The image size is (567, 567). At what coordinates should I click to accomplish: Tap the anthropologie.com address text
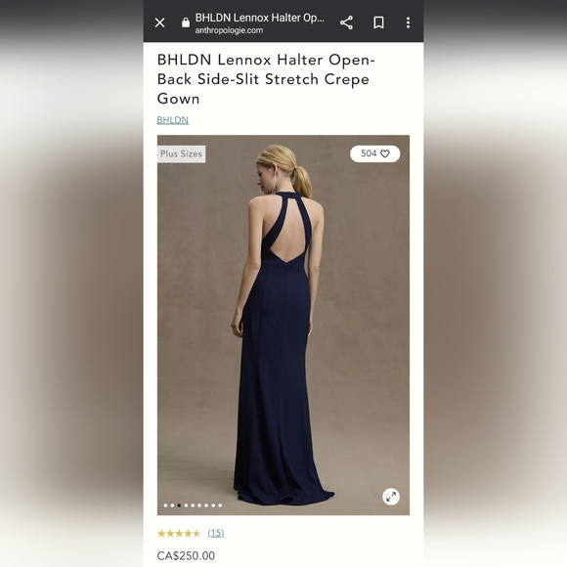[229, 30]
